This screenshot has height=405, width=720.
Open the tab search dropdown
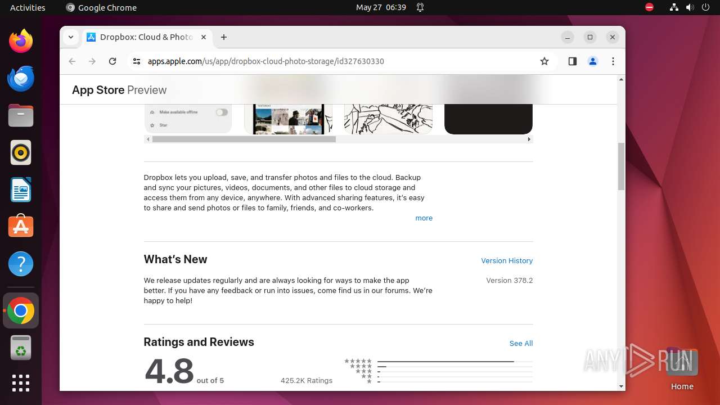click(70, 37)
